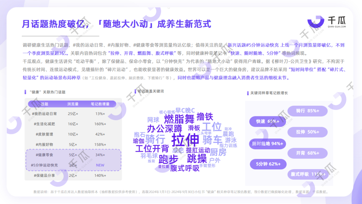Click 跳操 in the word cloud

[x=197, y=159]
